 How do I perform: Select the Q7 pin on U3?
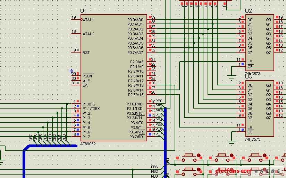point(268,118)
